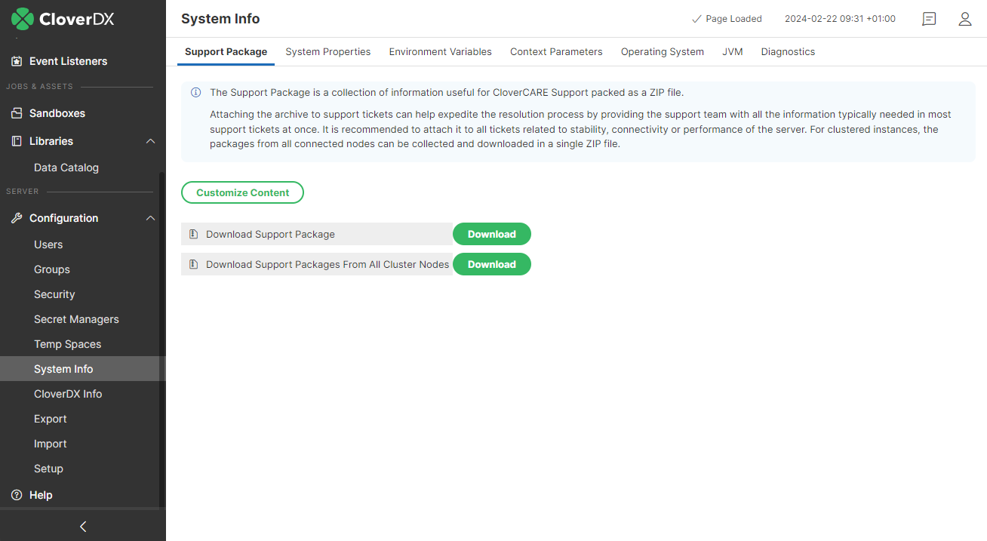
Task: Click the Customize Content button
Action: (242, 192)
